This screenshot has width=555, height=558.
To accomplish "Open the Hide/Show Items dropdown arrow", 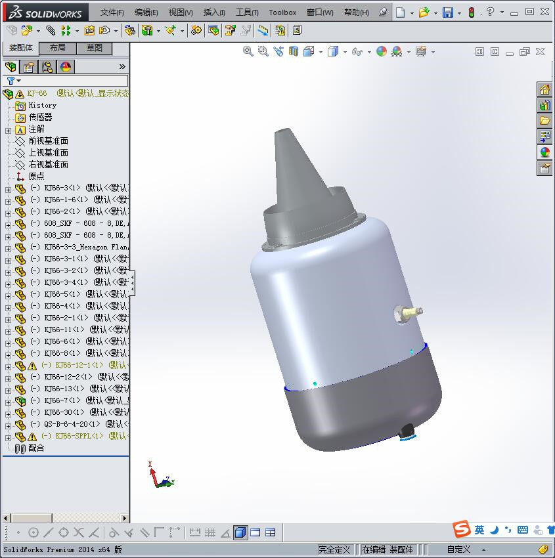I will 369,52.
